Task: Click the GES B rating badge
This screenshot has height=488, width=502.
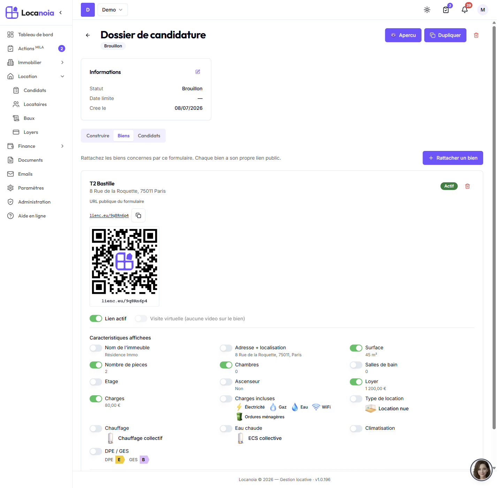Action: click(144, 460)
